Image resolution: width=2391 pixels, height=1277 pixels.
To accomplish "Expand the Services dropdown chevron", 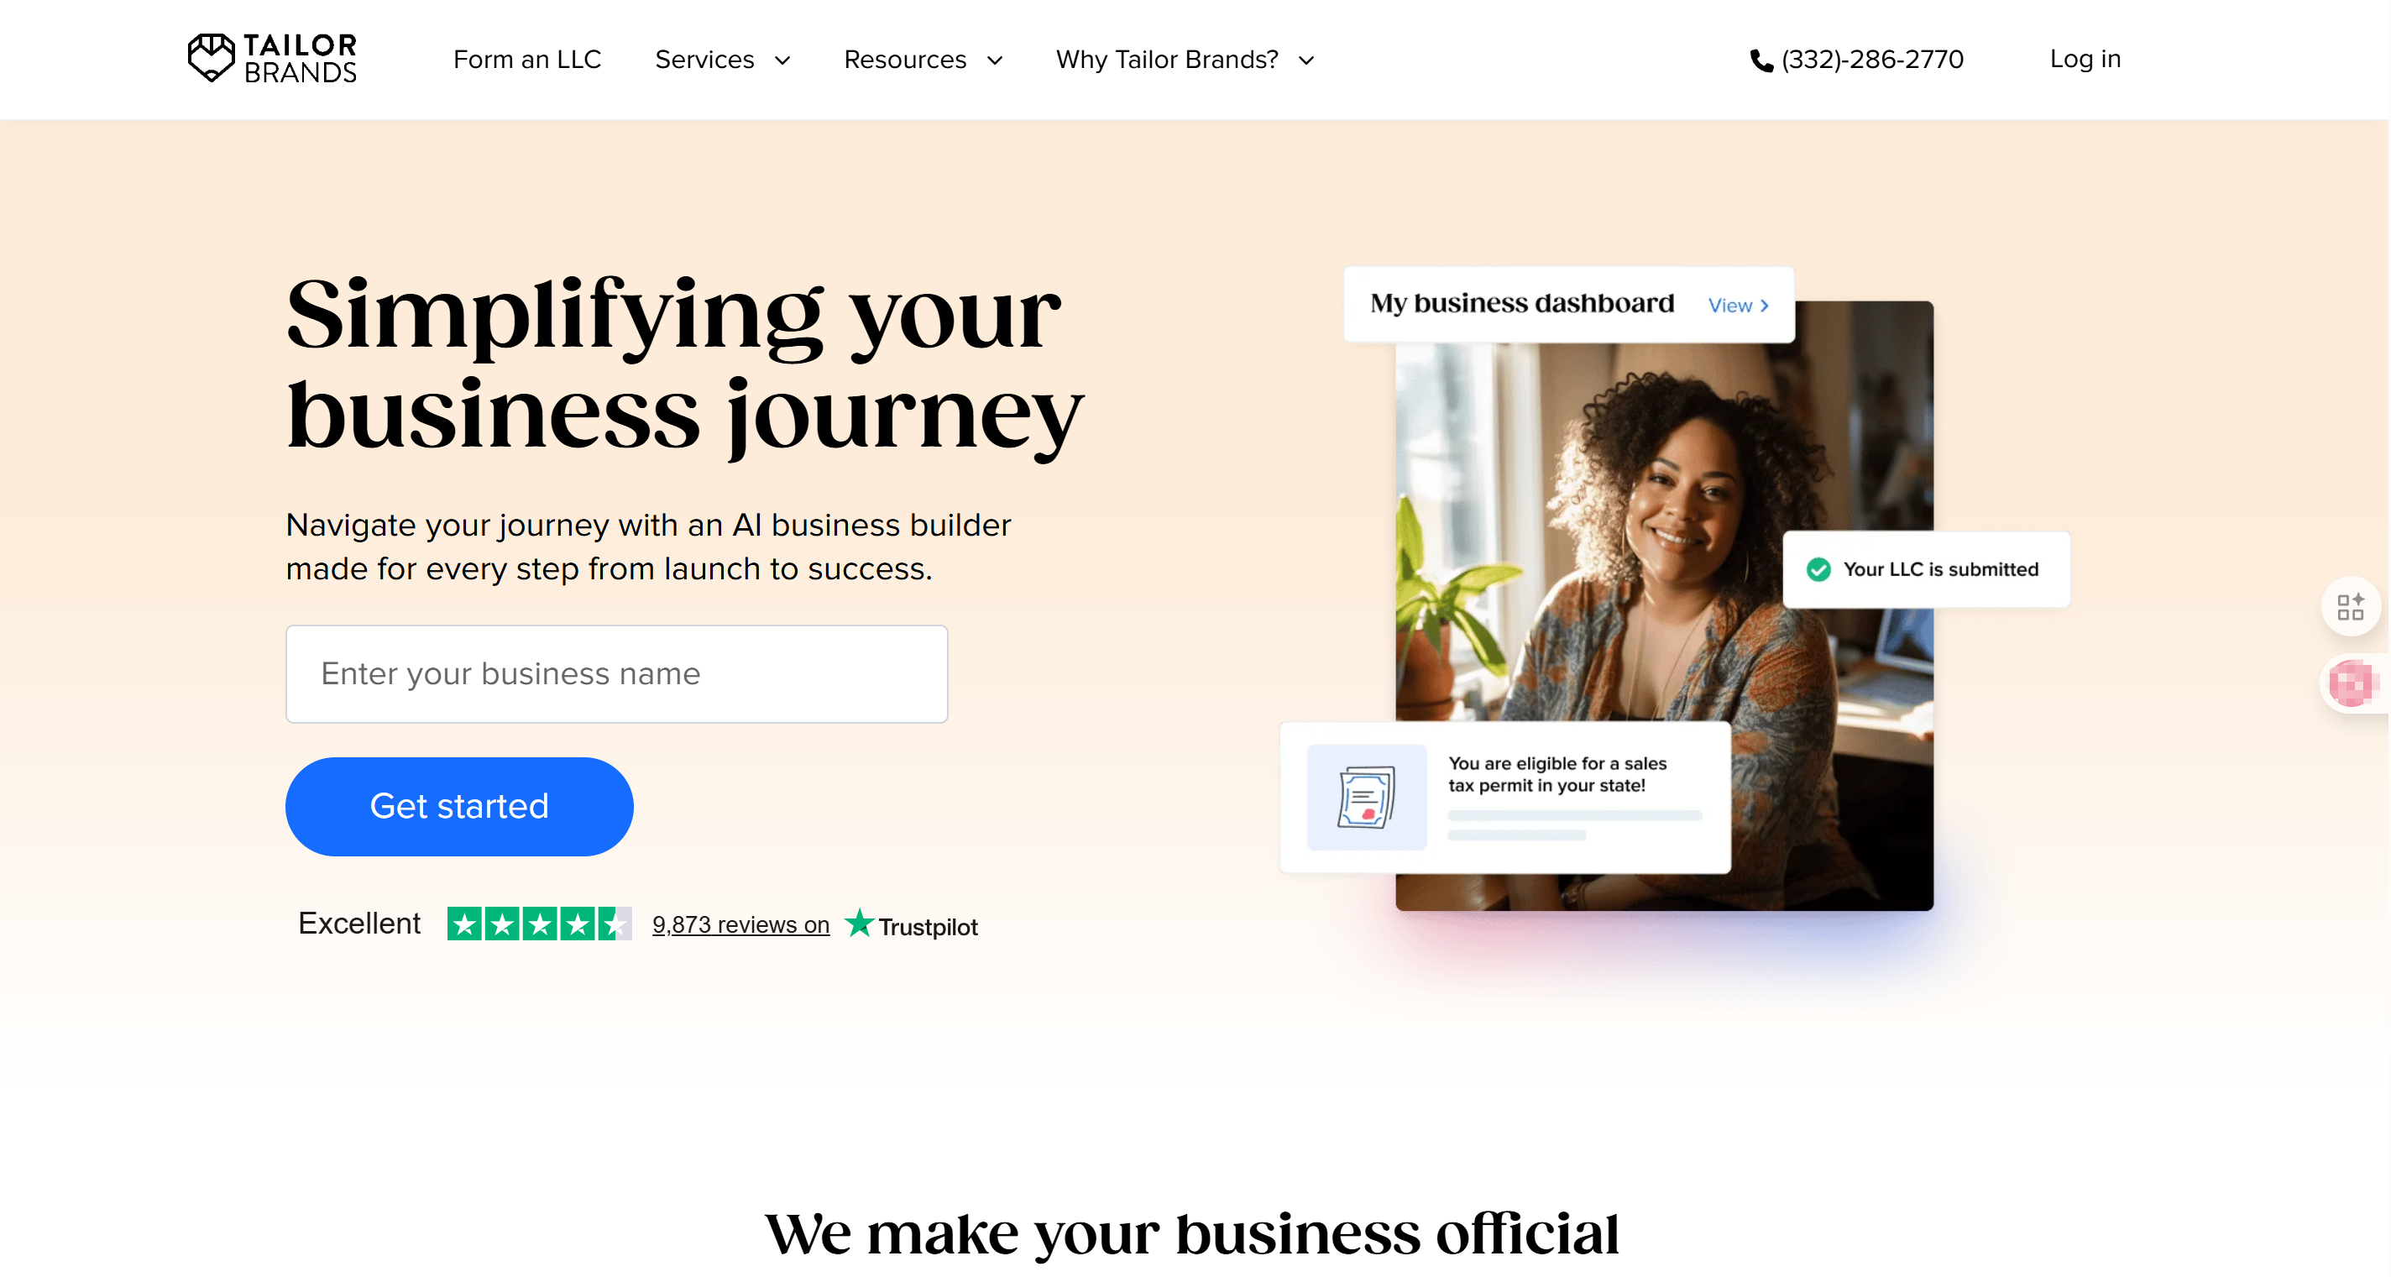I will click(x=782, y=60).
